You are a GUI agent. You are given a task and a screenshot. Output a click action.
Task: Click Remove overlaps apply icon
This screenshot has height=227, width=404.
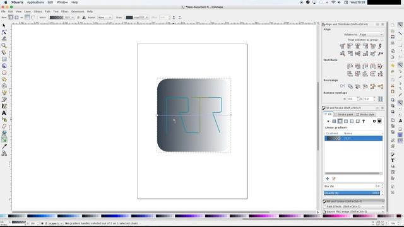380,99
